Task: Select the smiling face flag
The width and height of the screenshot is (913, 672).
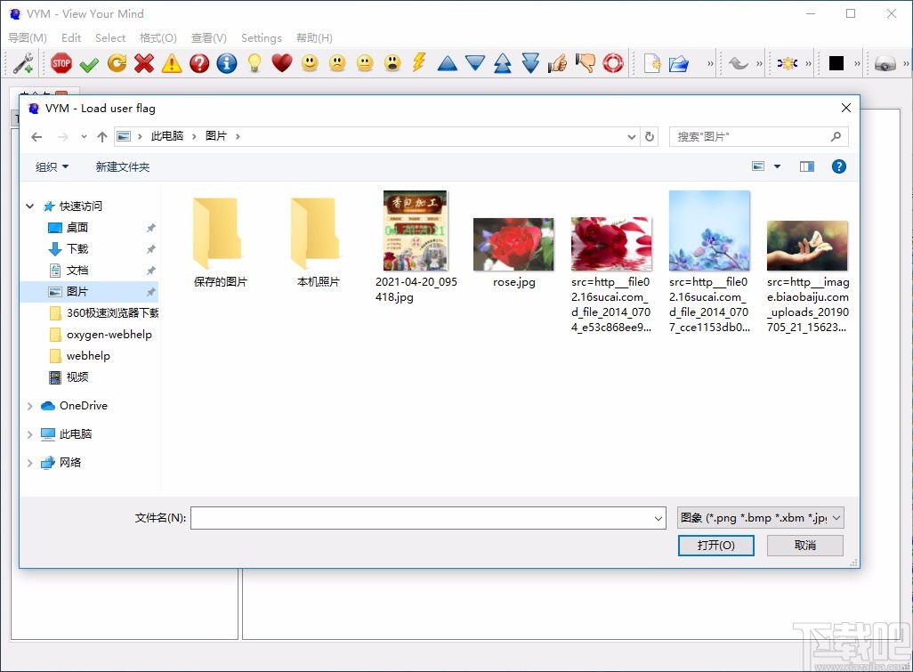Action: point(310,63)
